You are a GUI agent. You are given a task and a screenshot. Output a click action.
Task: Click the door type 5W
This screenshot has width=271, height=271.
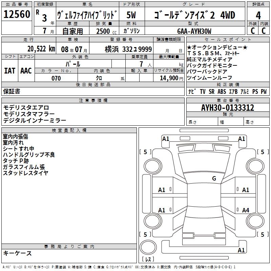(x=131, y=15)
